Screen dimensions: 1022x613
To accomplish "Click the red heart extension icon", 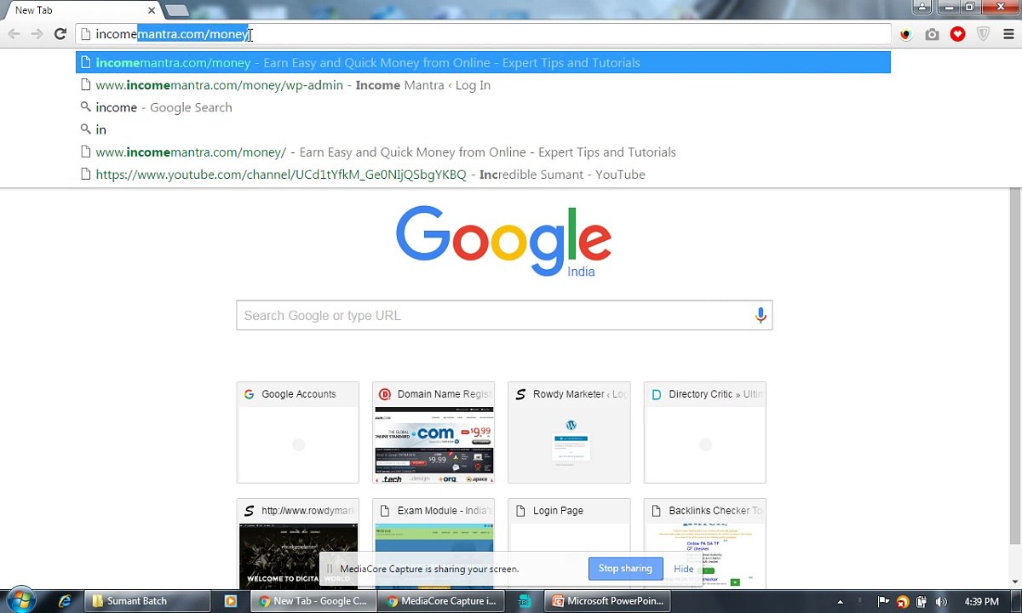I will (957, 34).
